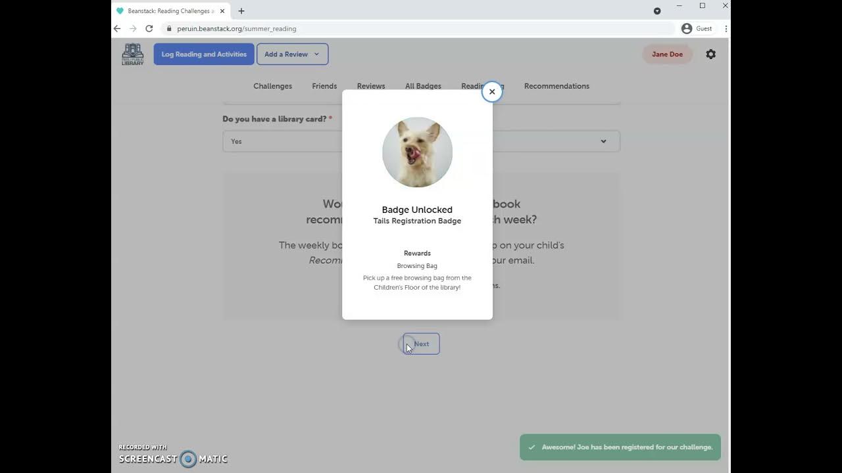Click the tab search dropdown icon
The width and height of the screenshot is (842, 473).
tap(657, 11)
